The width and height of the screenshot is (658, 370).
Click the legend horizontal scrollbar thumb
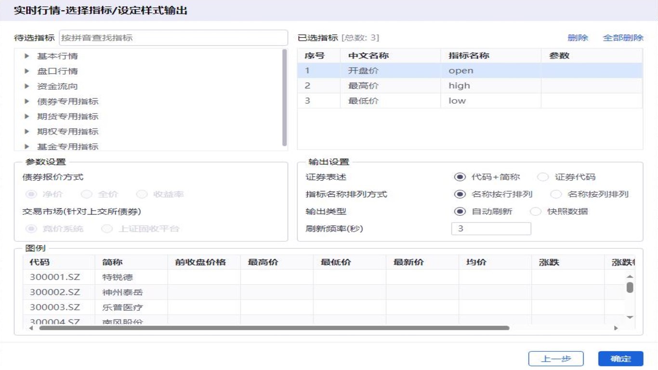[x=274, y=328]
